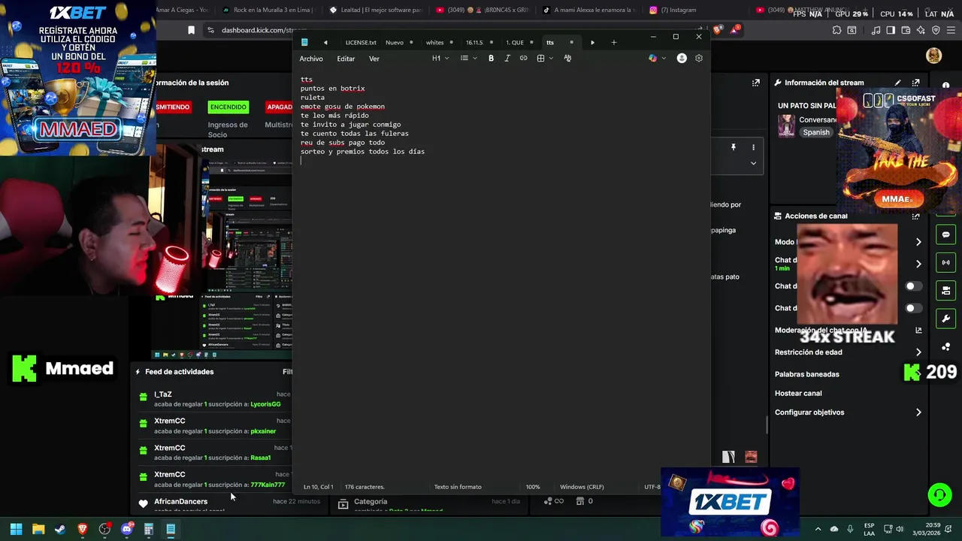Open the H1 heading dropdown
The image size is (962, 541).
[x=440, y=59]
